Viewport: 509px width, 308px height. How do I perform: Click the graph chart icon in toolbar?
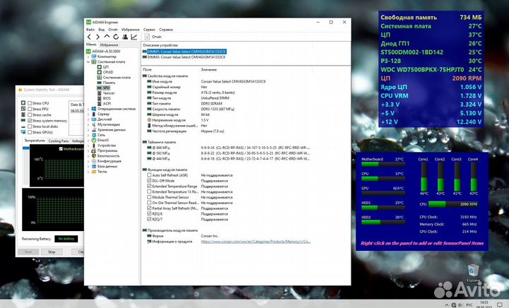tap(134, 37)
